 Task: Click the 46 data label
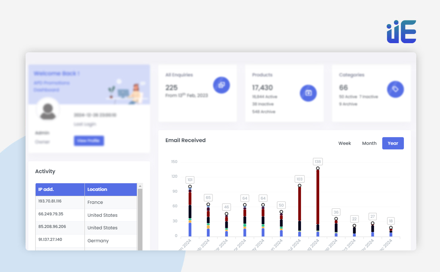(226, 207)
